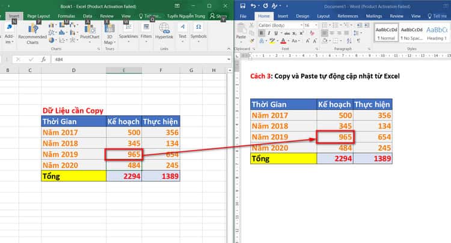Select column E header in Excel
The height and width of the screenshot is (243, 451).
(124, 70)
